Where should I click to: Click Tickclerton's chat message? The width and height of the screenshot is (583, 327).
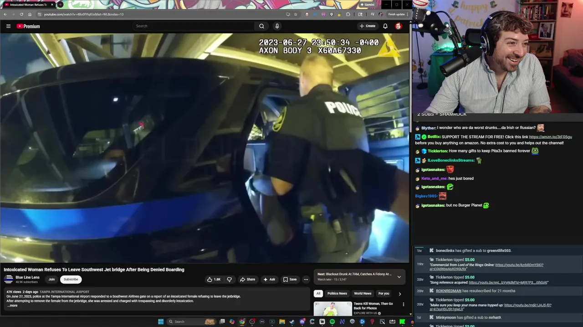click(477, 151)
